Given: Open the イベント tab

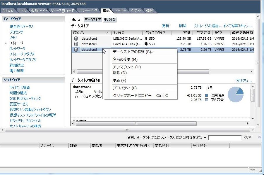Looking at the screenshot, I should point(136,10).
